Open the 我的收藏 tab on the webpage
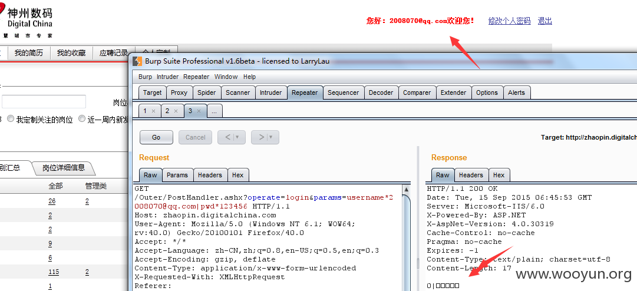The width and height of the screenshot is (637, 291). pos(71,53)
